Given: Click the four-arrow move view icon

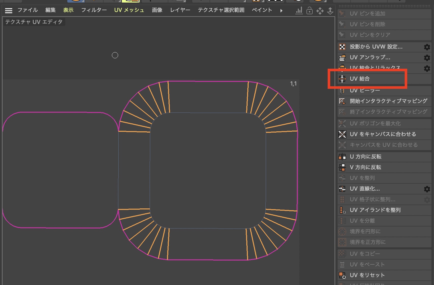Looking at the screenshot, I should pyautogui.click(x=320, y=11).
